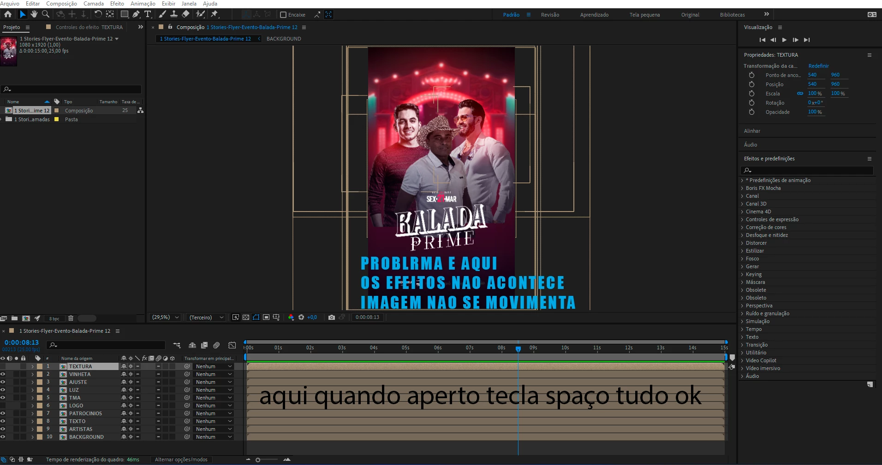Open the Camada menu
Viewport: 882px width, 465px height.
click(x=94, y=4)
